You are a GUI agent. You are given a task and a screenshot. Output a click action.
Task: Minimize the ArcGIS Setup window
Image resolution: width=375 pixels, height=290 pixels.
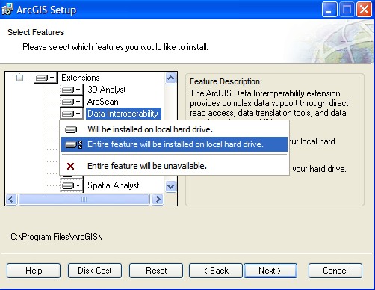point(329,10)
